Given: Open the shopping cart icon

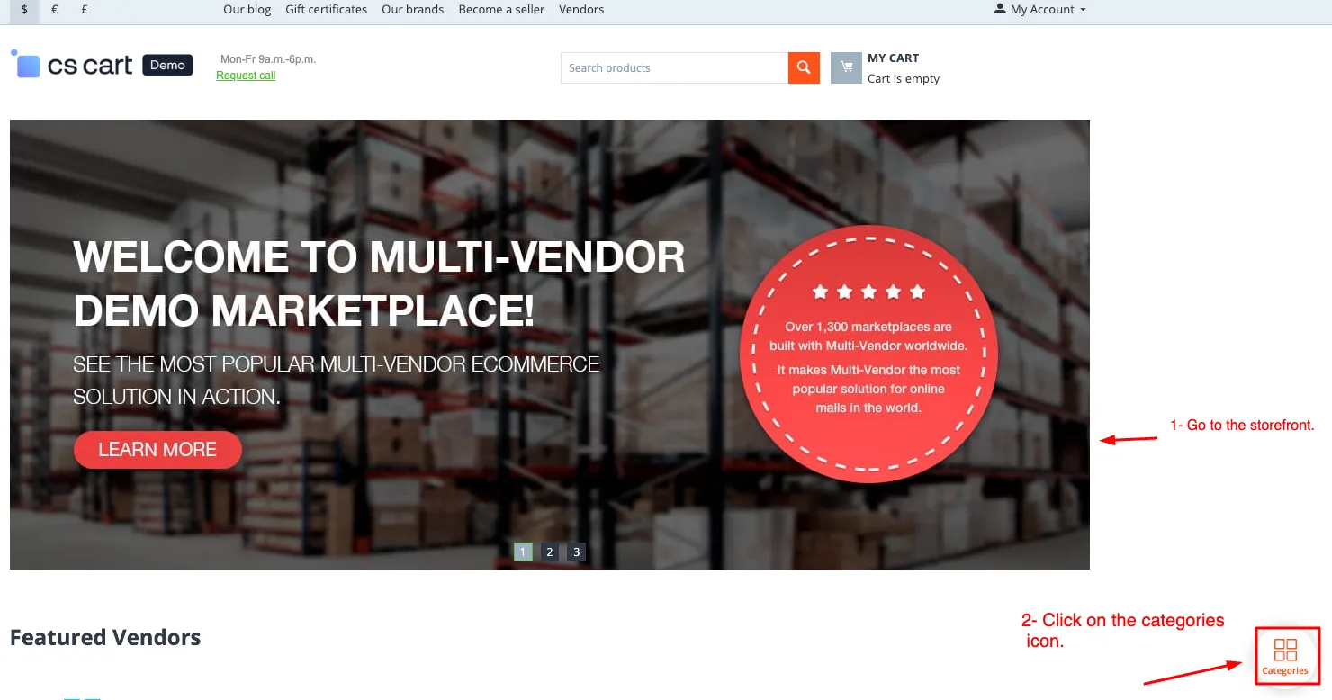Looking at the screenshot, I should [x=846, y=68].
